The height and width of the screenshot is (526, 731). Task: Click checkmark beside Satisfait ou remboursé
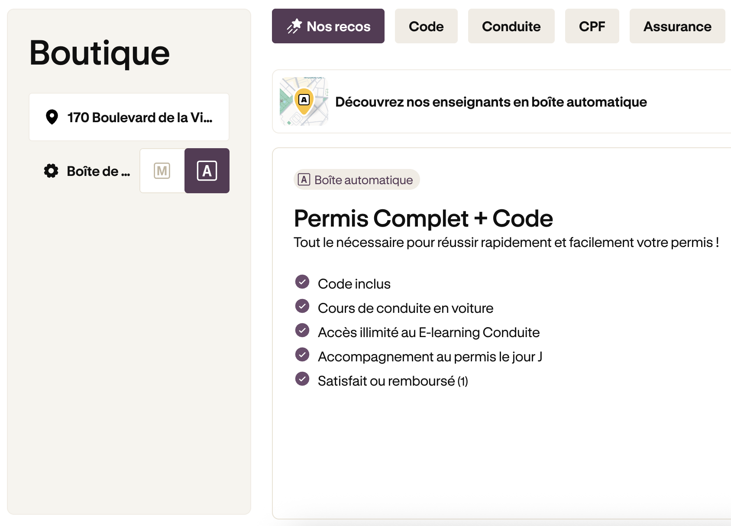click(x=302, y=379)
